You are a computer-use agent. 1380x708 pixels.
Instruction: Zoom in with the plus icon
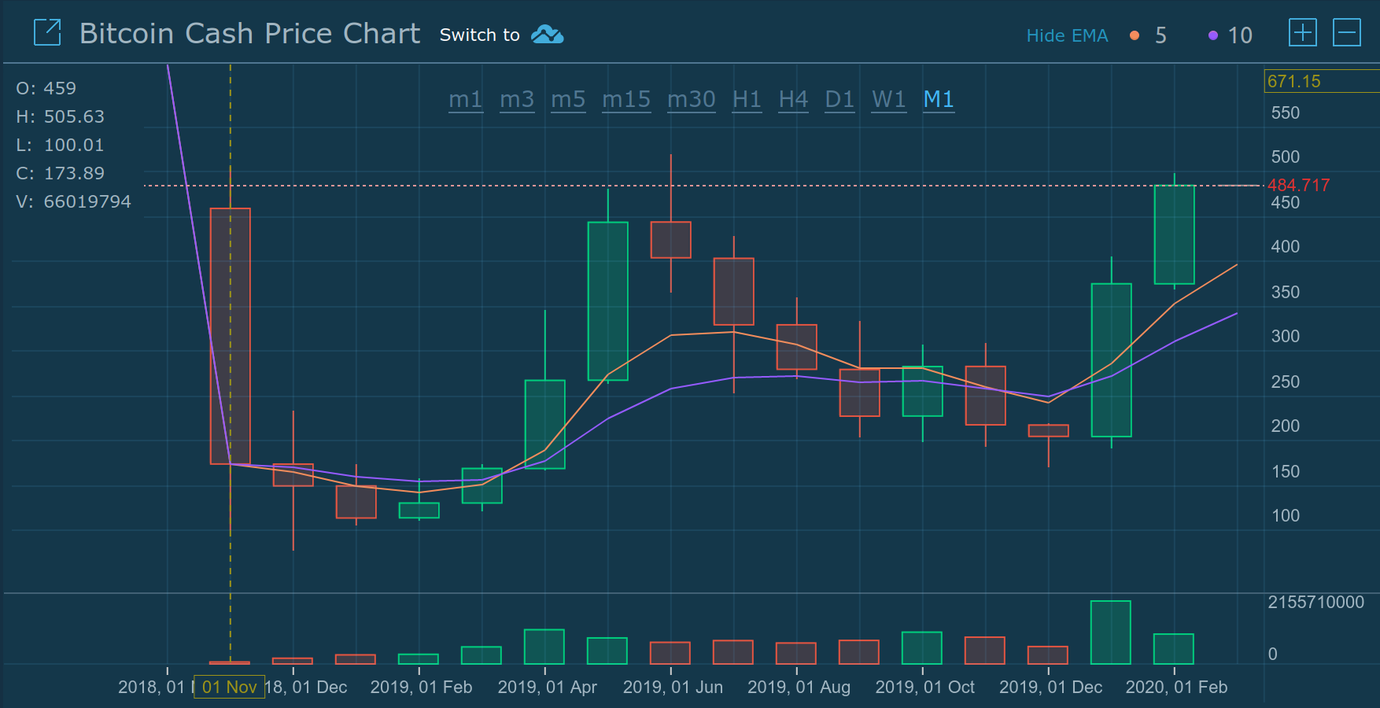click(x=1303, y=33)
